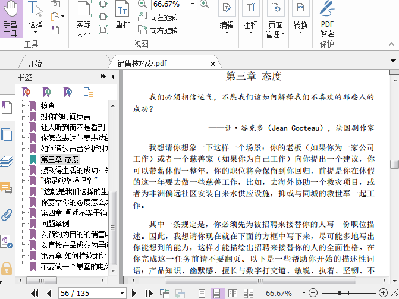Open the Signatures sidebar panel

pos(7,241)
